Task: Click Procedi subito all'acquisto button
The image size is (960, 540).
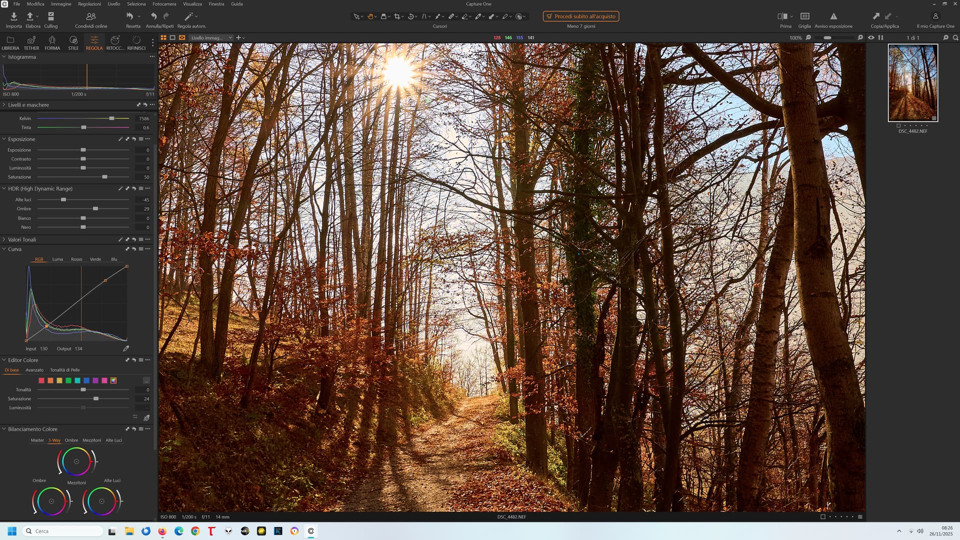Action: pyautogui.click(x=581, y=16)
